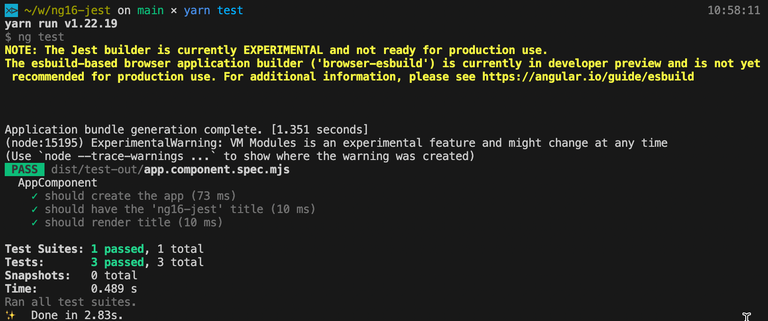Viewport: 768px width, 321px height.
Task: Click the 'Ran all test suites.' line
Action: tap(71, 302)
